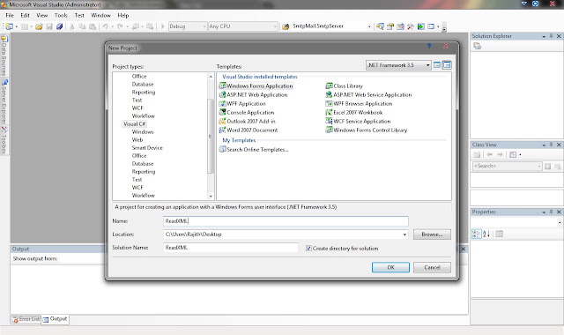Screen dimensions: 564x335
Task: Open the Server Explorer side tab
Action: (4, 102)
